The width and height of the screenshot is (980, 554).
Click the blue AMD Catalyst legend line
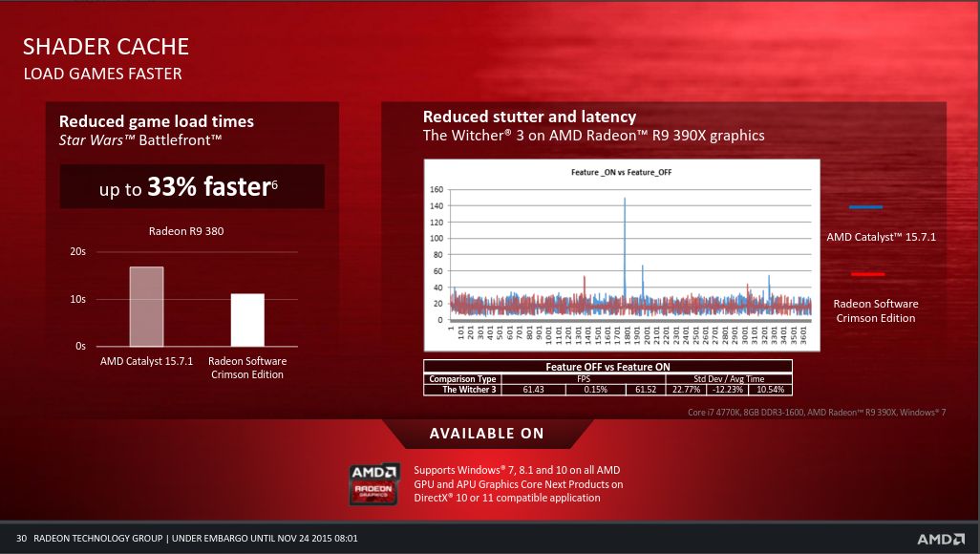tap(865, 207)
